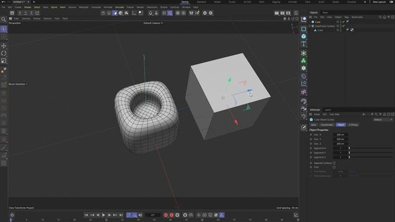The height and width of the screenshot is (222, 395).
Task: Click Render to Picture Viewer icon
Action: click(x=283, y=13)
